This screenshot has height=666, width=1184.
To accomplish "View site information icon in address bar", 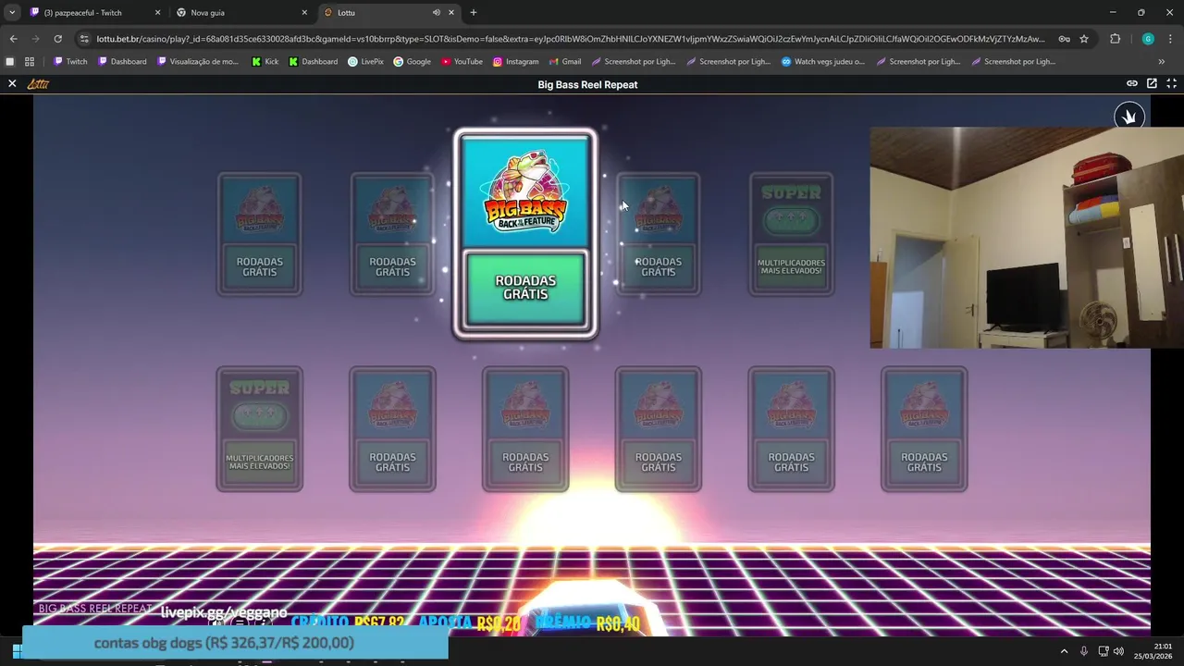I will point(84,39).
